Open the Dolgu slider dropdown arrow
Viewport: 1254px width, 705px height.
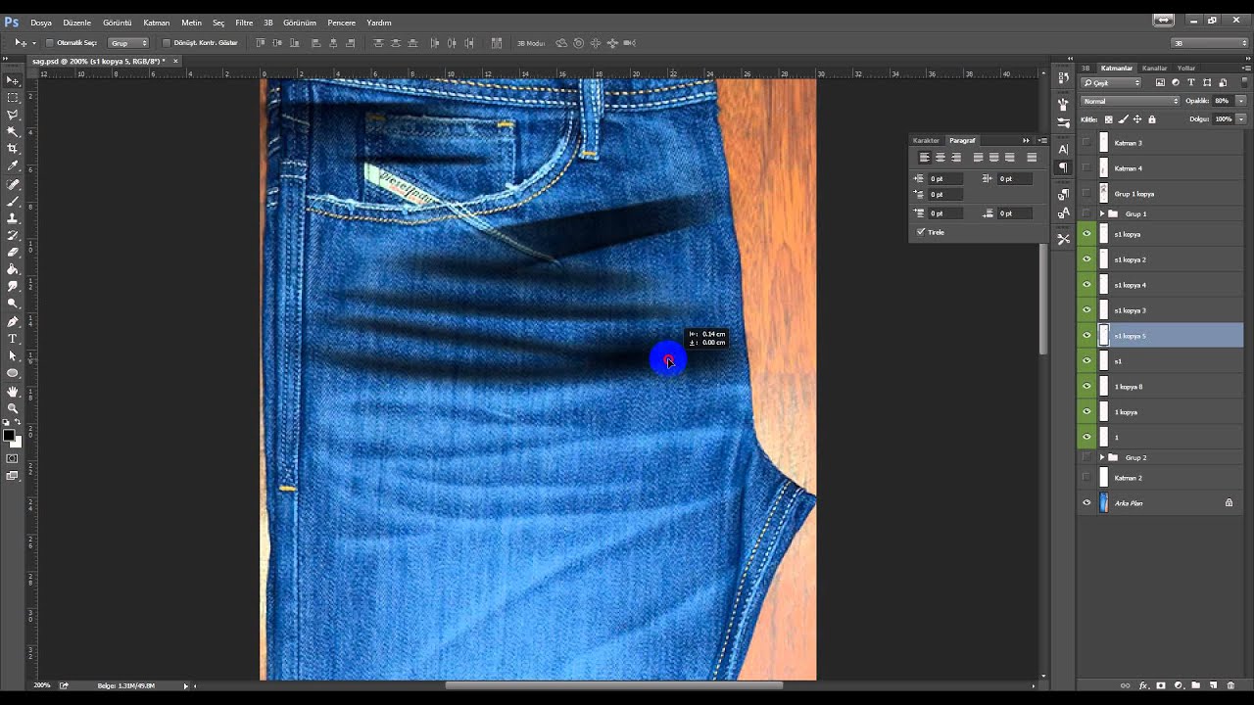point(1240,119)
